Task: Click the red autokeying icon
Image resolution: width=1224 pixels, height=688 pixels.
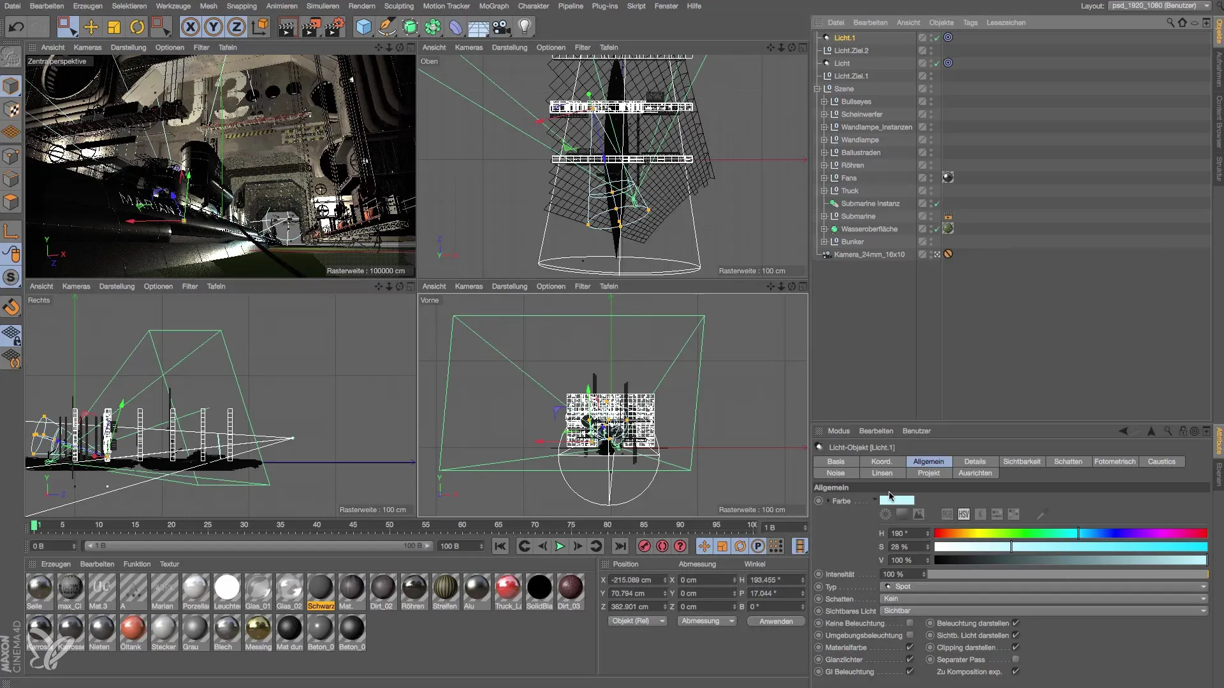Action: (662, 546)
